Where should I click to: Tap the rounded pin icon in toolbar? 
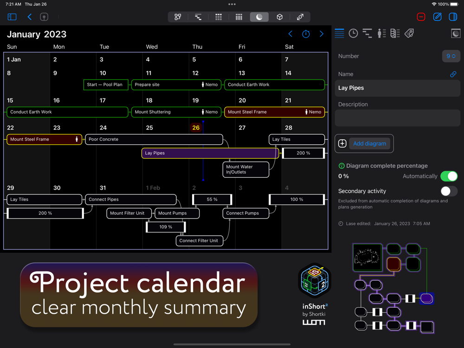click(x=44, y=17)
